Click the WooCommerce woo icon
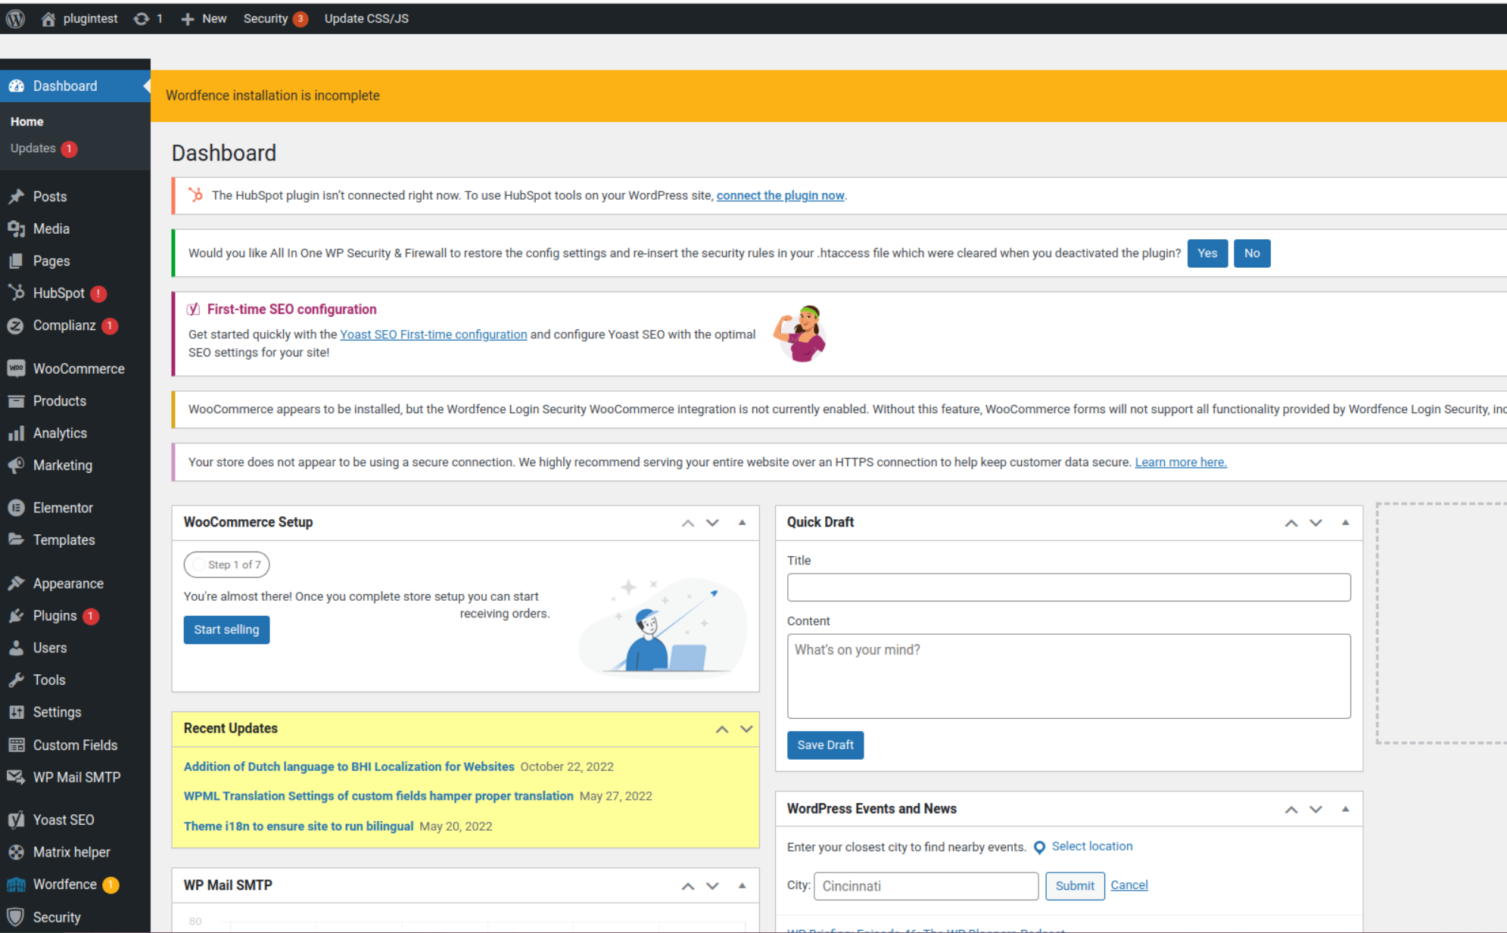This screenshot has width=1507, height=933. tap(17, 369)
